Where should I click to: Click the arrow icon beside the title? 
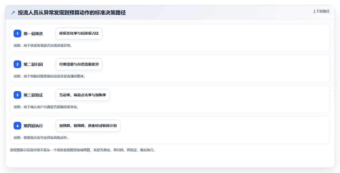[x=13, y=13]
